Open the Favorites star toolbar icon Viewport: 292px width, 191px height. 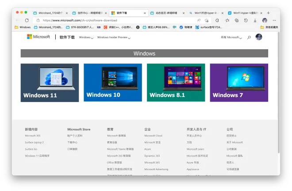tap(227, 20)
